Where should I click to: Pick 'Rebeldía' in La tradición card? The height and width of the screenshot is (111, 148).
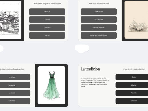(x=132, y=93)
